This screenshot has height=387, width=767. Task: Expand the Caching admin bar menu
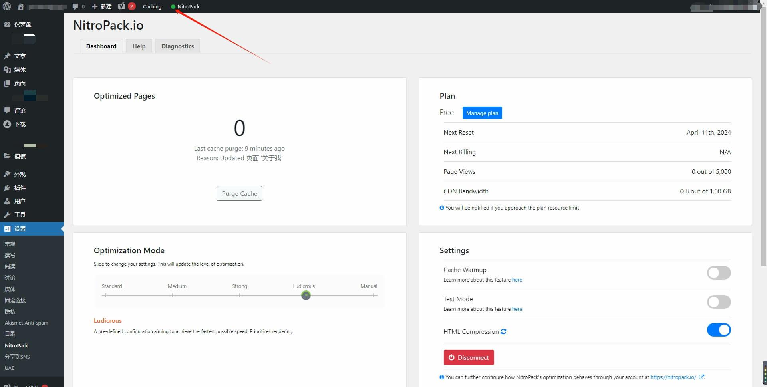[152, 6]
